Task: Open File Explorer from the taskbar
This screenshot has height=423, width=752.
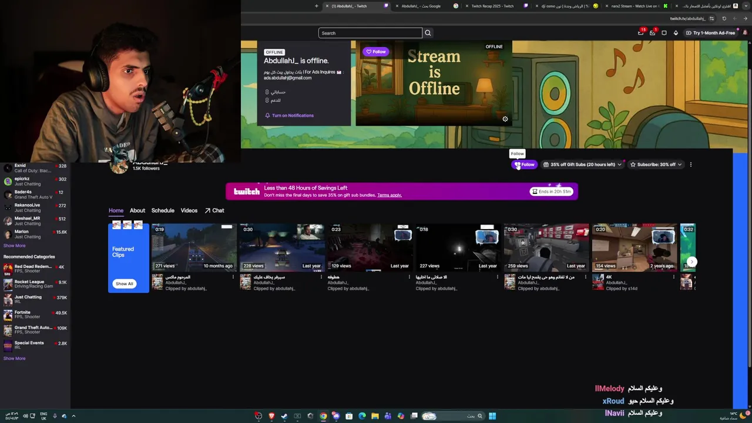Action: click(375, 416)
